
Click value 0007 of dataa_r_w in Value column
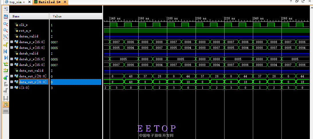click(x=54, y=42)
